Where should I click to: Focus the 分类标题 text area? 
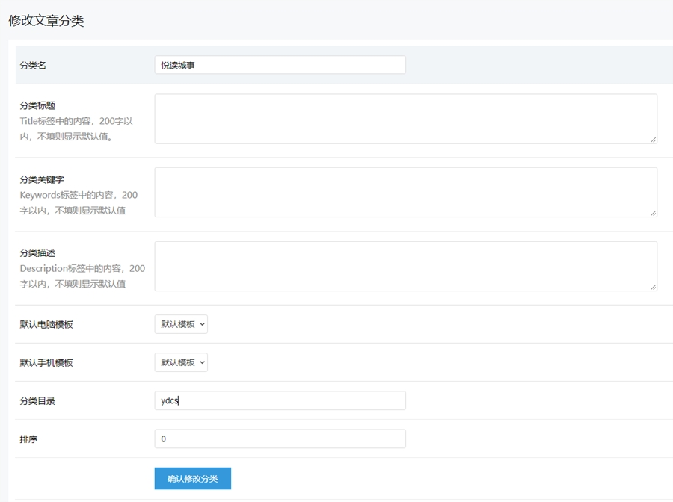(405, 119)
